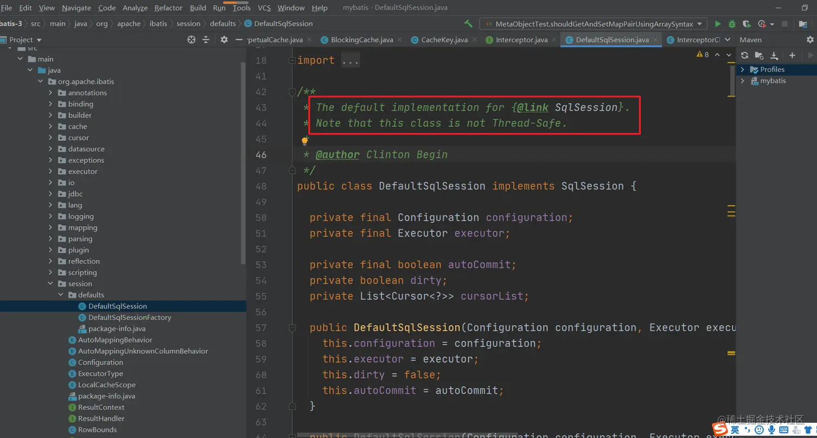This screenshot has height=438, width=817.
Task: Toggle fold of the import block
Action: (292, 60)
